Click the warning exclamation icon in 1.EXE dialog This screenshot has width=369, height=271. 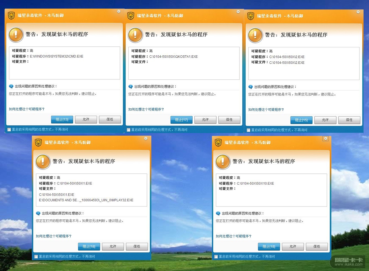(43, 162)
